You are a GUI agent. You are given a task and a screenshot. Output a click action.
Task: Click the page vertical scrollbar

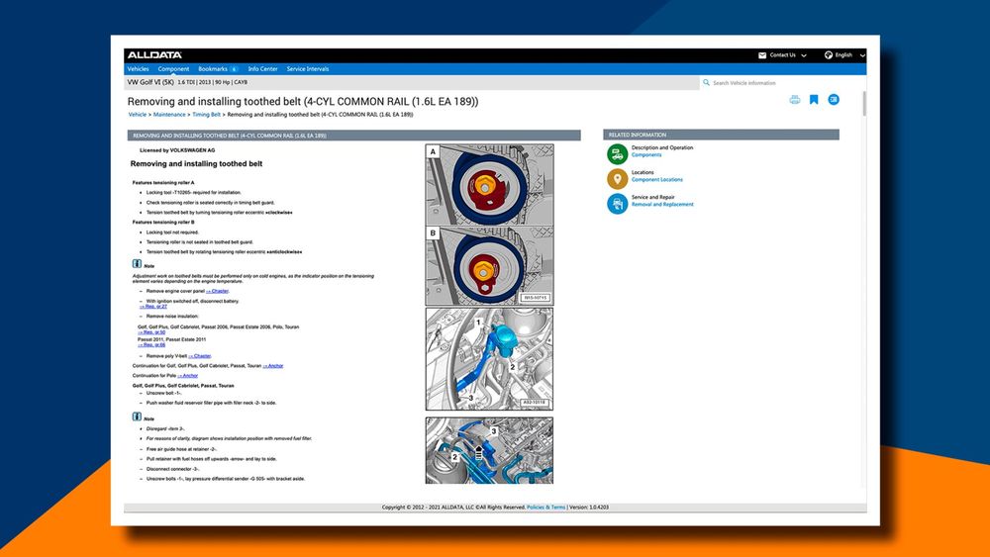pos(863,104)
